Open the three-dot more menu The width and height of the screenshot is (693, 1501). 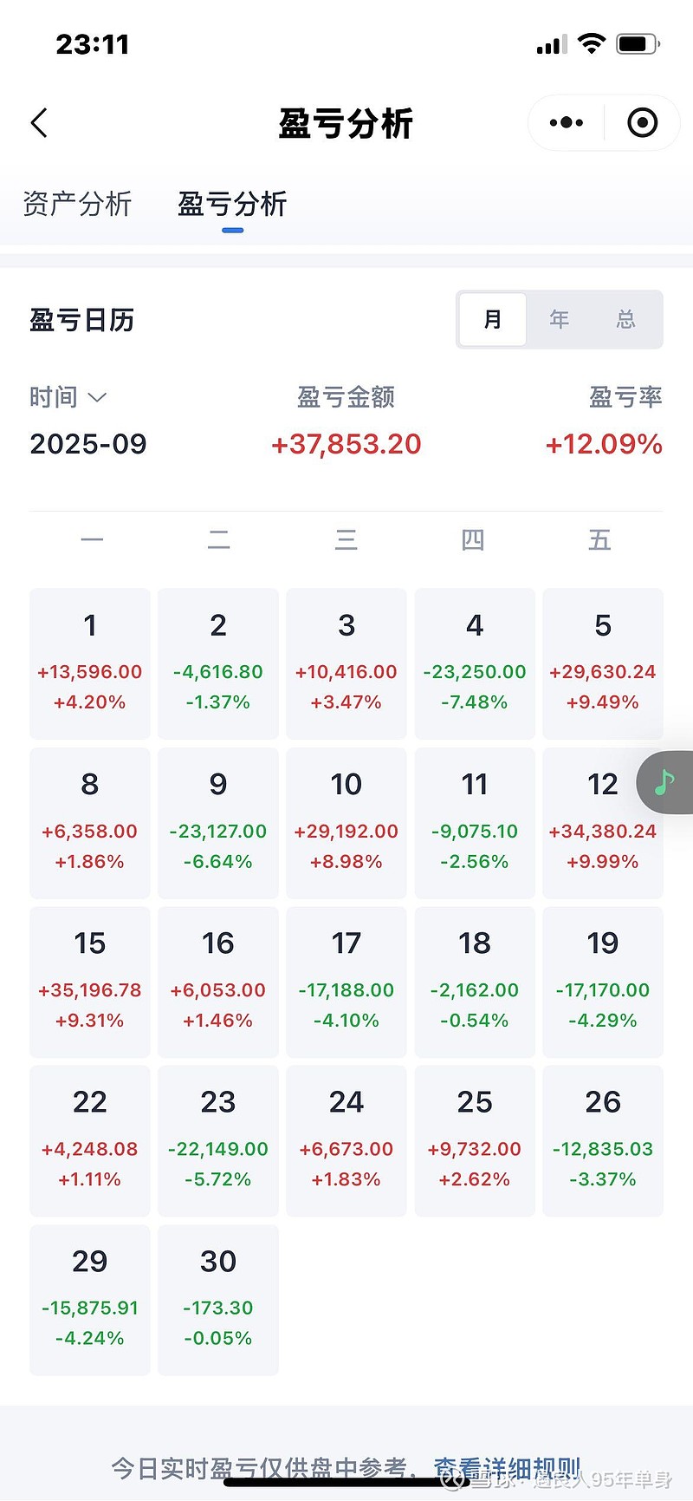pyautogui.click(x=567, y=123)
